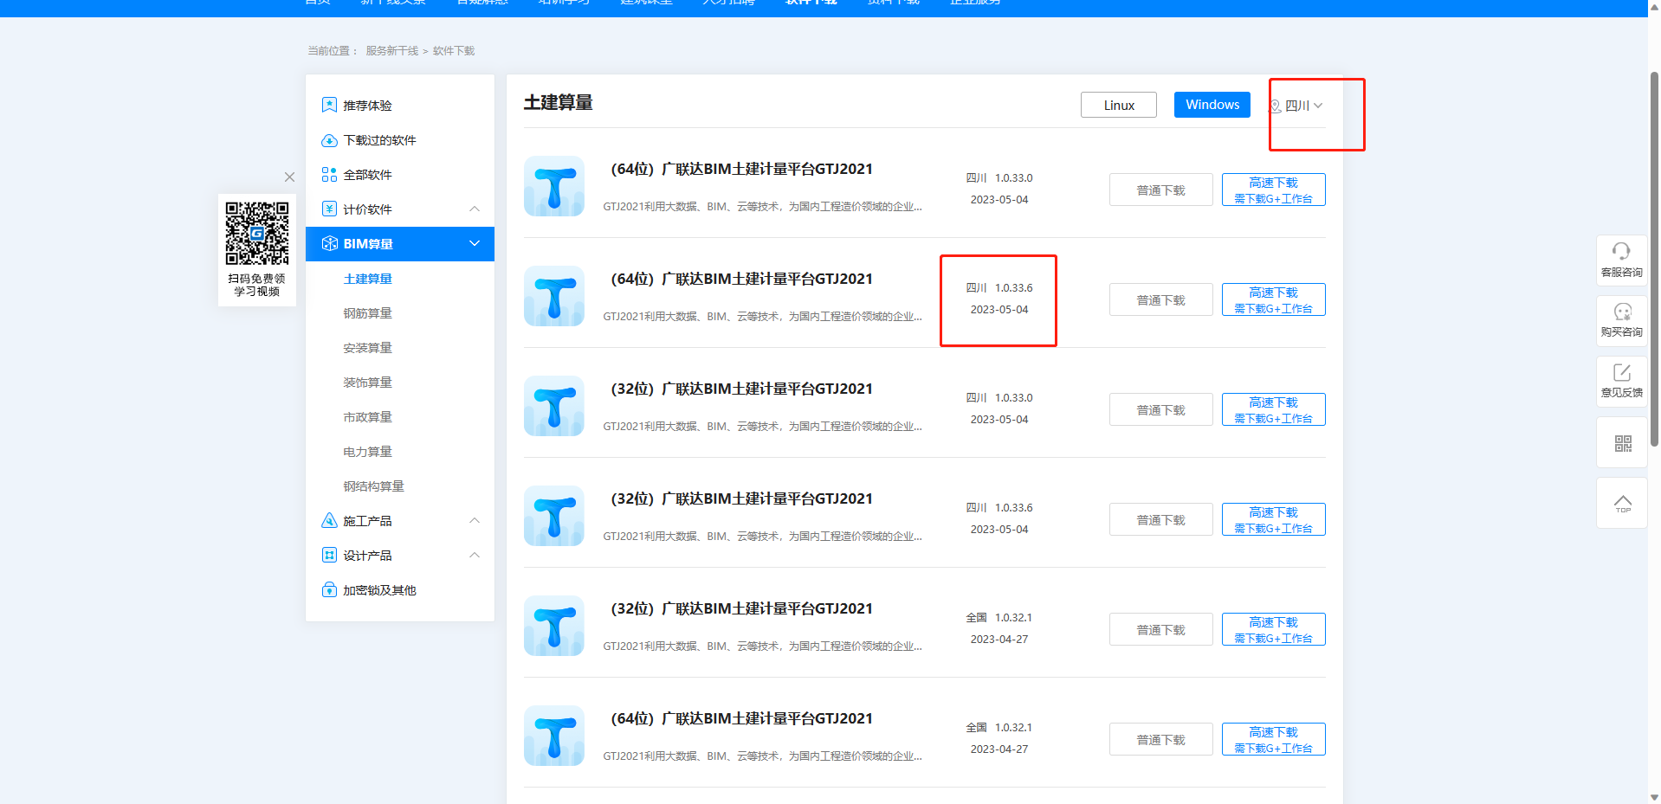Open 推荐体验 bookmark icon
This screenshot has height=804, width=1661.
329,105
